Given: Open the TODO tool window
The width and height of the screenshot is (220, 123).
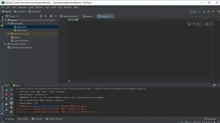Looking at the screenshot, I should [x=23, y=119].
